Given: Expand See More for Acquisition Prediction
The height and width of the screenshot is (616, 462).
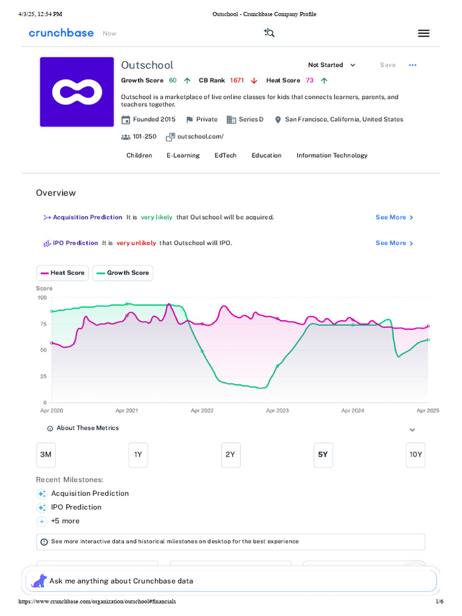Looking at the screenshot, I should (394, 218).
